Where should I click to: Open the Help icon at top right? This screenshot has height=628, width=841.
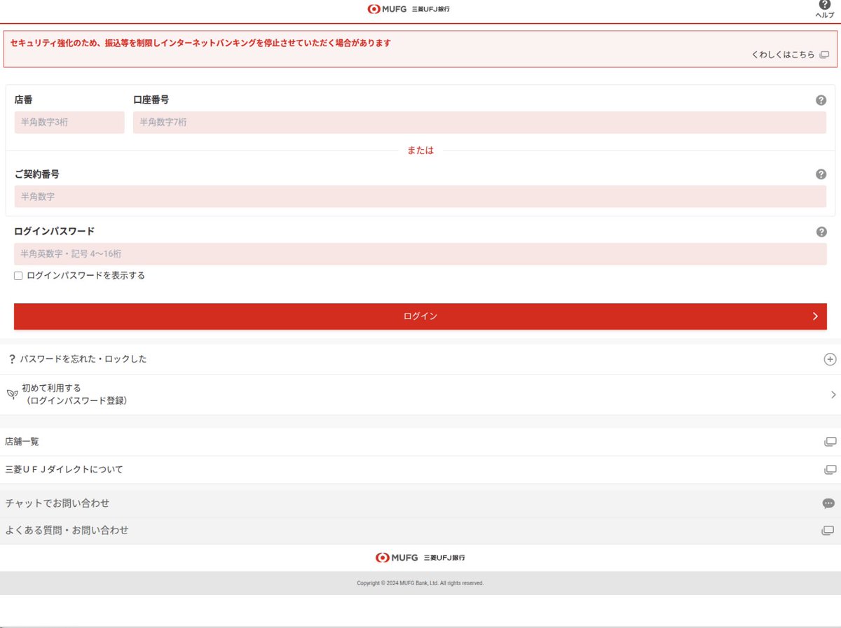click(825, 5)
